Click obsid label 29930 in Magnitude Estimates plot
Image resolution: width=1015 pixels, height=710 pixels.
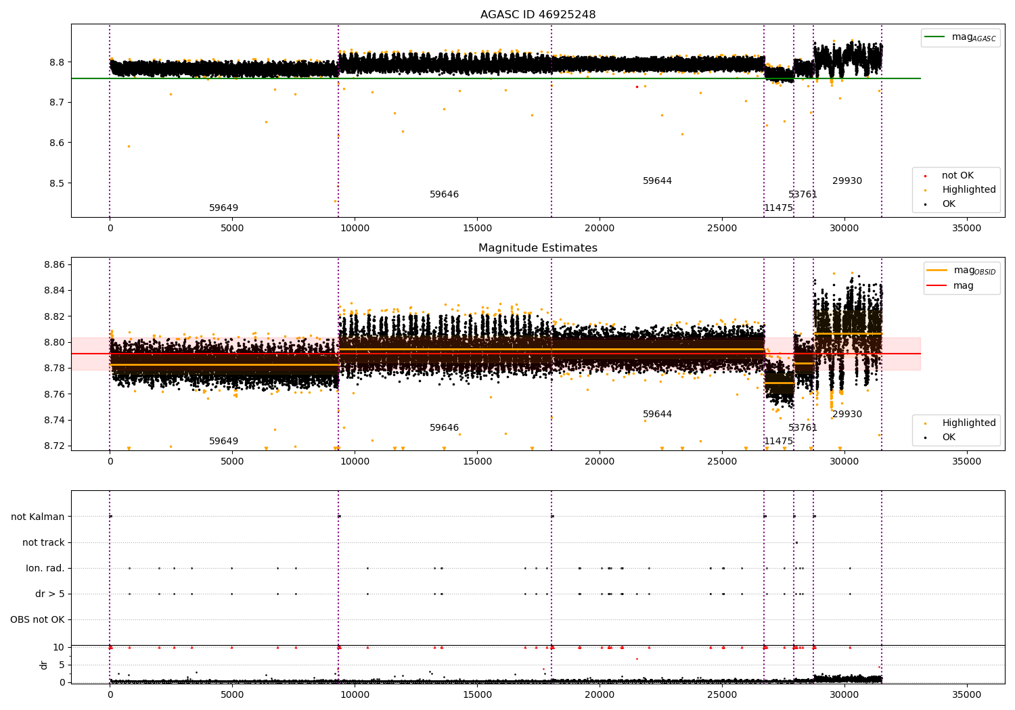(847, 415)
